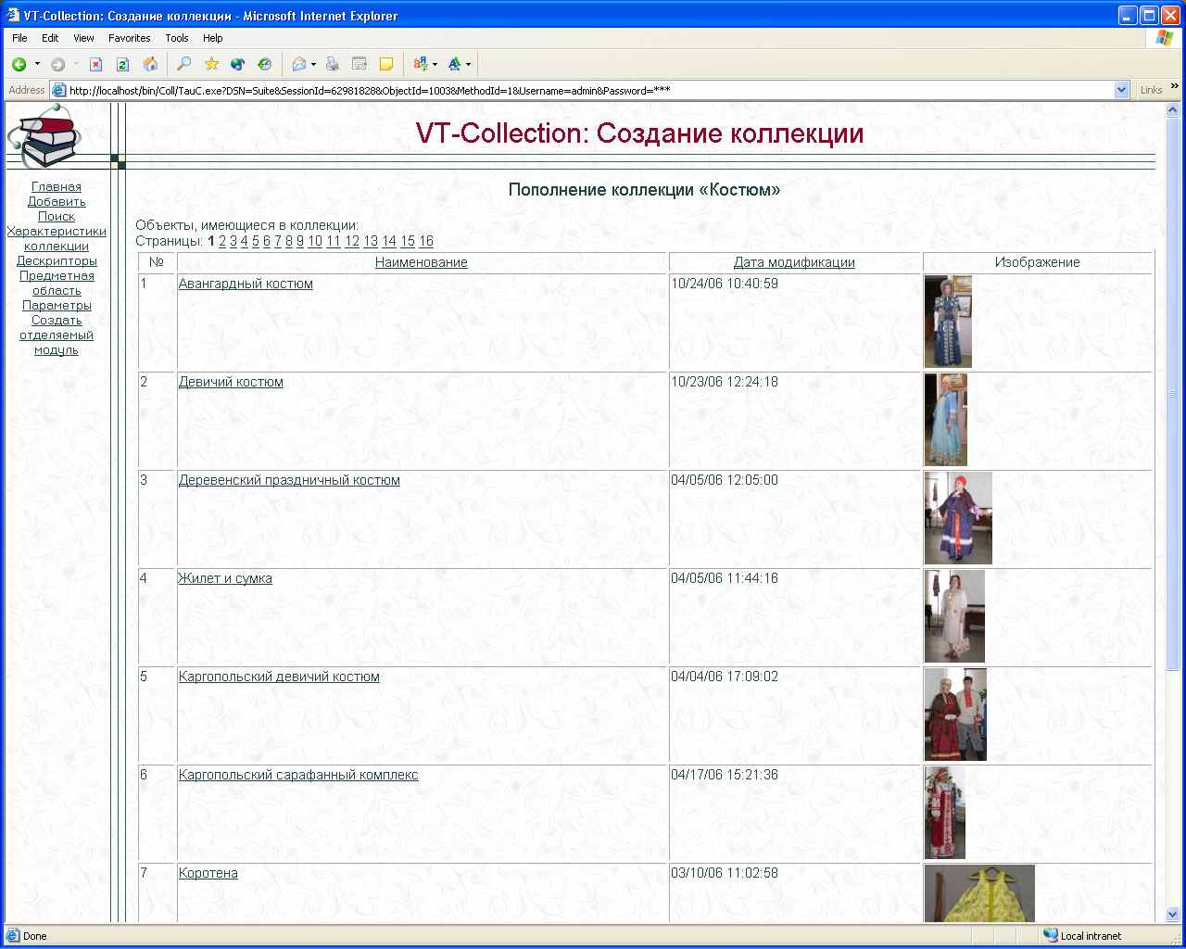Click the Авангардный костюм thumbnail image
This screenshot has height=949, width=1186.
(948, 322)
